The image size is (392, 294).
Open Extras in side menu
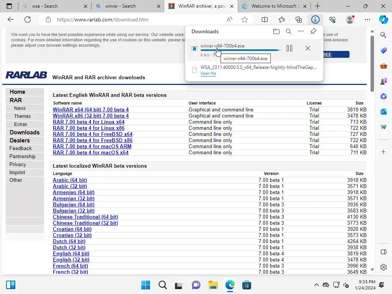(x=21, y=124)
